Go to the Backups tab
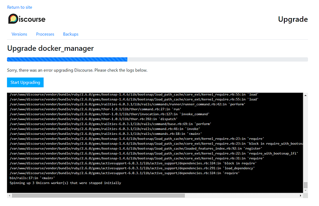Viewport: 319px width, 206px height. click(x=71, y=34)
